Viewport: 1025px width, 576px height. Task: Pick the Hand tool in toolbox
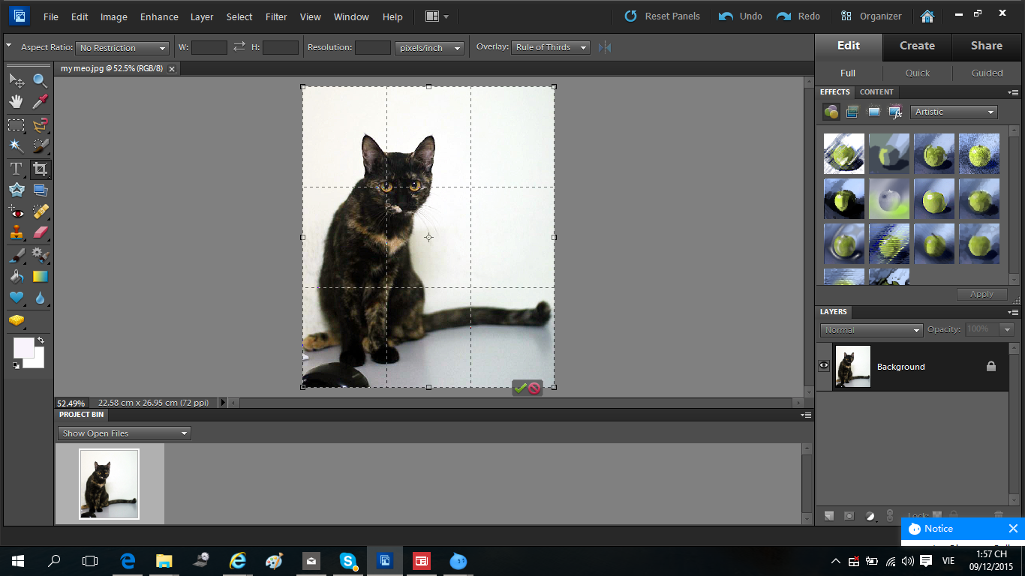(16, 102)
